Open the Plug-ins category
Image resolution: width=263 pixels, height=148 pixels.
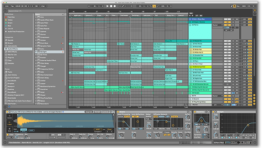(11, 58)
